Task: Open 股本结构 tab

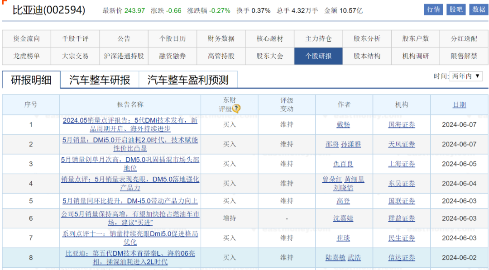Action: tap(367, 56)
